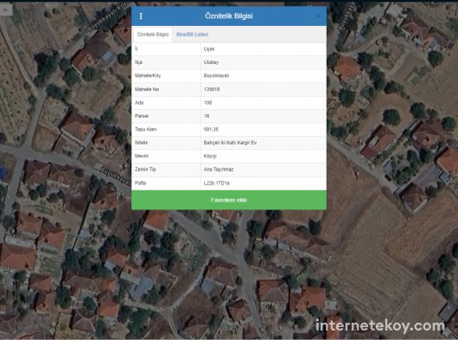Click the Zemin Tip value Ana Taşınmaz
This screenshot has width=458, height=340.
tap(219, 170)
